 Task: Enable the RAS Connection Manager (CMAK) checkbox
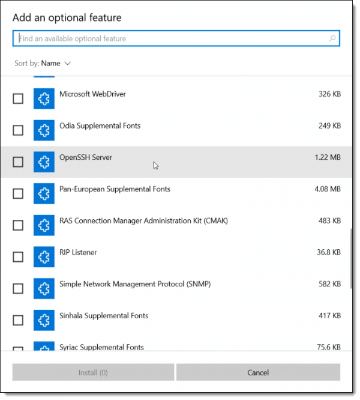pyautogui.click(x=18, y=225)
